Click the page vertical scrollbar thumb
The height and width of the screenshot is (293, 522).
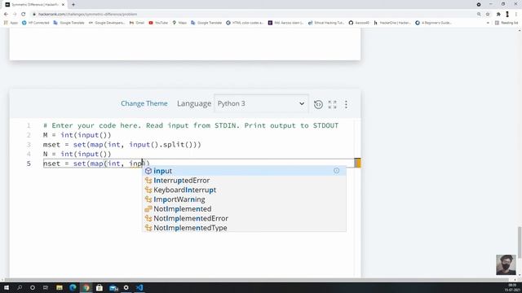[x=520, y=243]
